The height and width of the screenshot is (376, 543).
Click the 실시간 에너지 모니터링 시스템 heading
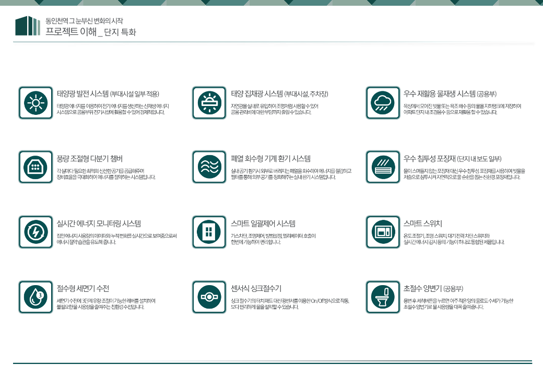click(x=99, y=224)
